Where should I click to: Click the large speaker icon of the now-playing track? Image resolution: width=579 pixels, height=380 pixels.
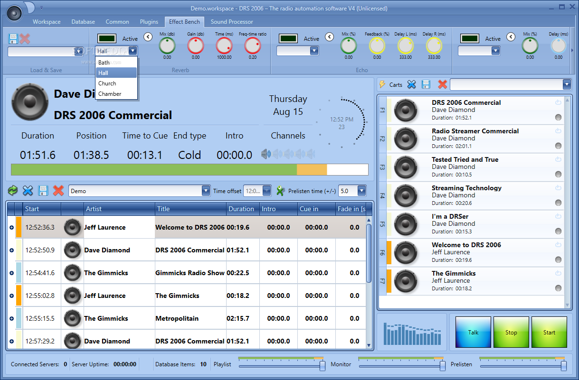pyautogui.click(x=30, y=103)
